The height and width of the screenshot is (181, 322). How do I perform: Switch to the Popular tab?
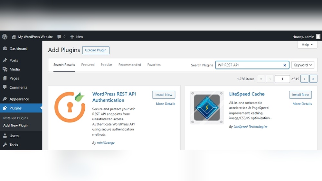[x=106, y=65]
